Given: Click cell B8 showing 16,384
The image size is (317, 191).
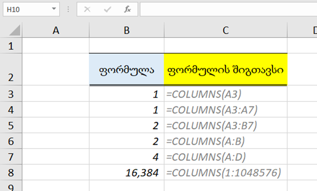Looking at the screenshot, I should [127, 172].
